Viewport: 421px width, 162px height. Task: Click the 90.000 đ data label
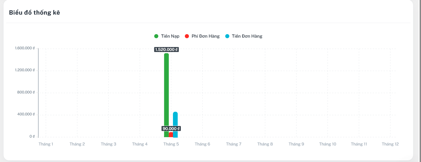click(x=171, y=129)
